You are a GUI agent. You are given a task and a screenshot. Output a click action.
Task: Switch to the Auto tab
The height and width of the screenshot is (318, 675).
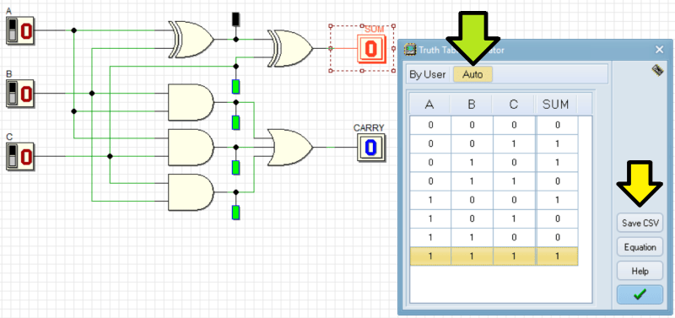(472, 74)
